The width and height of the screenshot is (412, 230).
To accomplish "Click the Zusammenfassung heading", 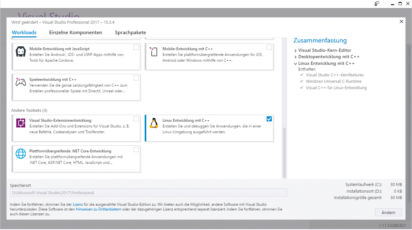I will click(x=320, y=41).
